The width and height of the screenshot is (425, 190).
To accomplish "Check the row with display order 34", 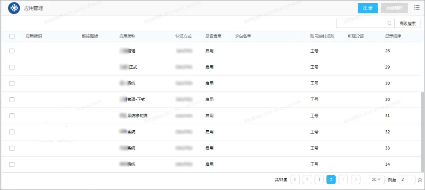I will pos(12,164).
